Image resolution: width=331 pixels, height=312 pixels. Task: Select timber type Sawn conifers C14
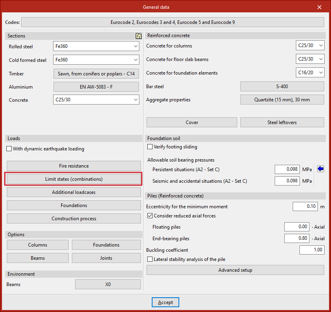[96, 74]
